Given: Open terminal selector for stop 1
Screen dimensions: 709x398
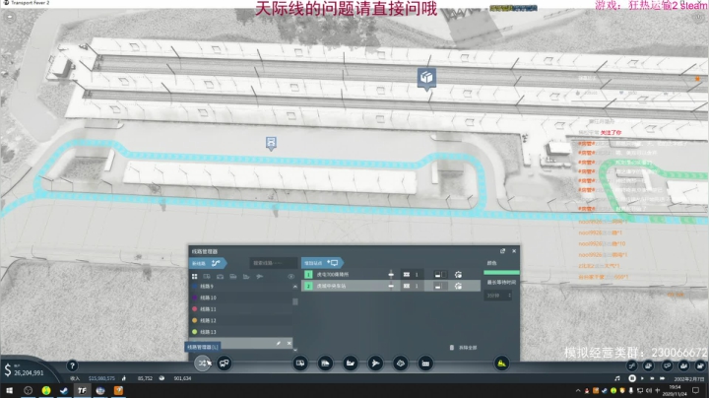Looking at the screenshot, I should click(411, 275).
